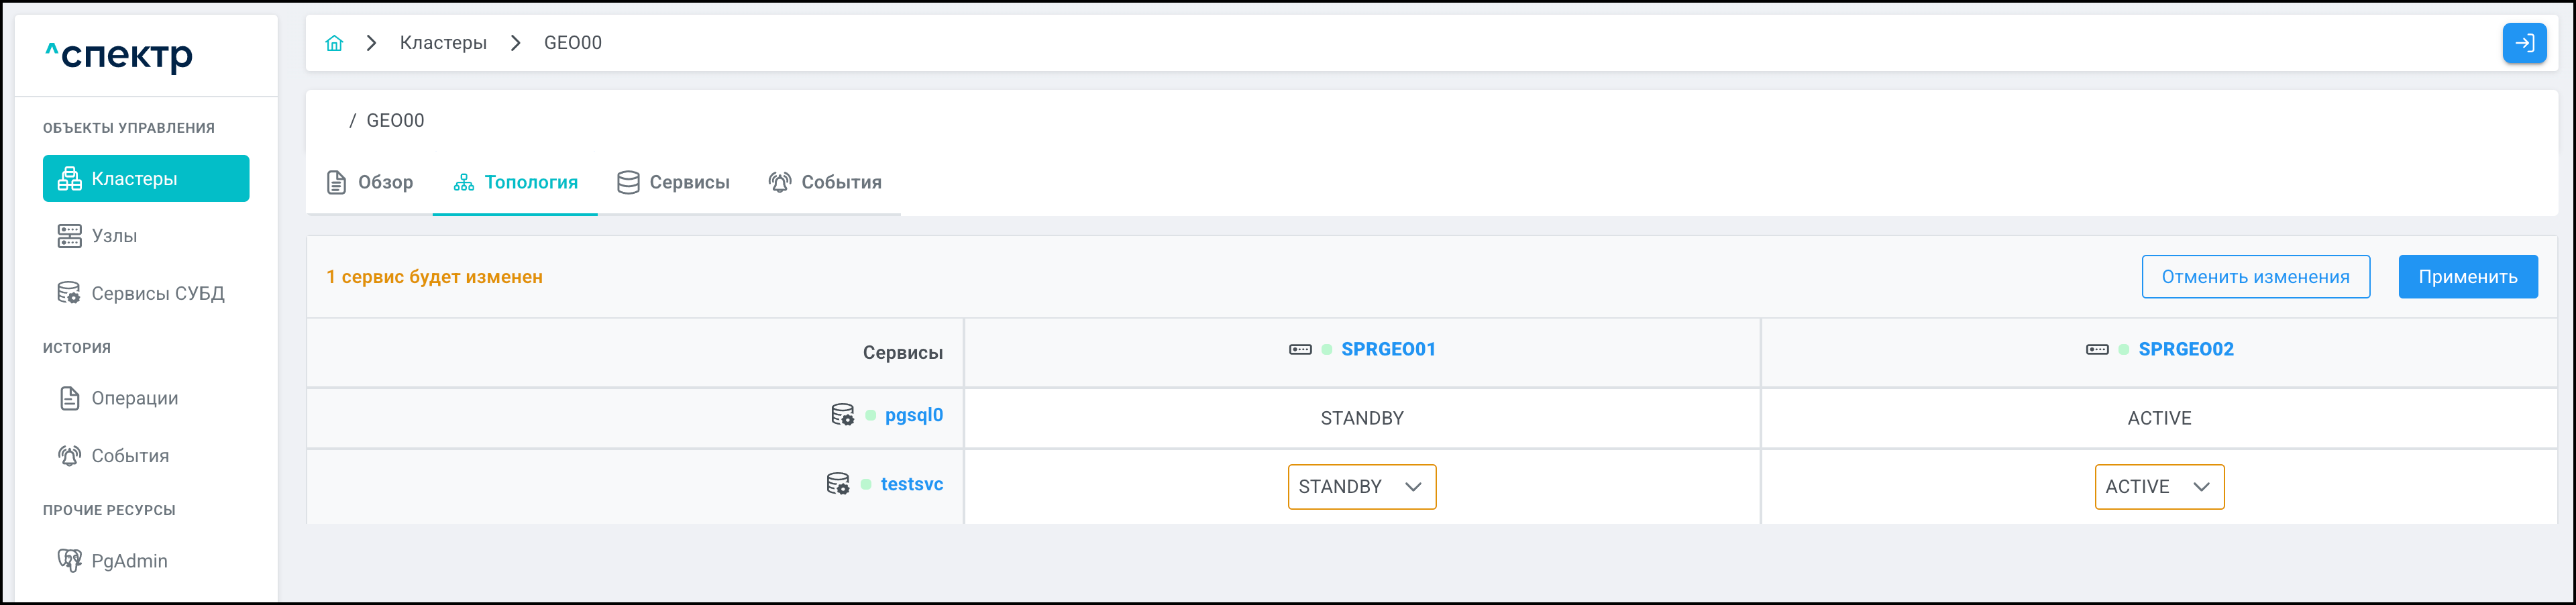Click the SPRGEO02 node icon
This screenshot has width=2576, height=605.
tap(2097, 349)
